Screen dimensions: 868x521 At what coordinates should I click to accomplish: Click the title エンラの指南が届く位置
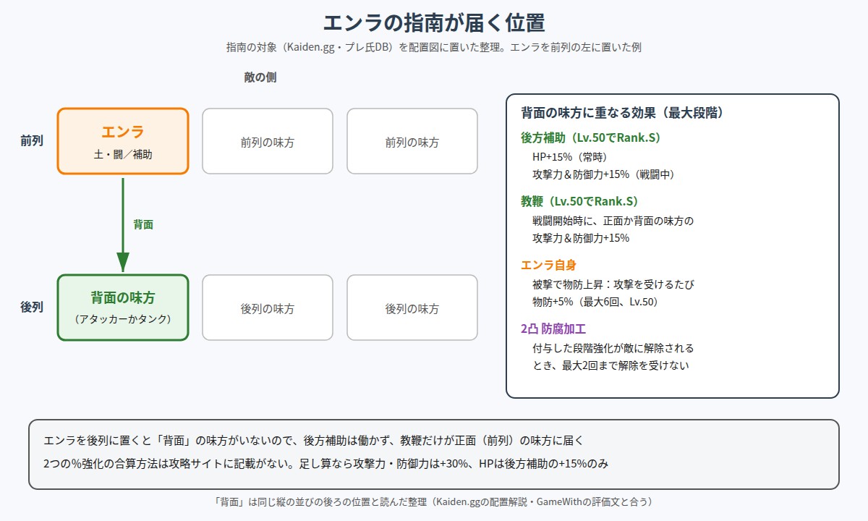433,22
